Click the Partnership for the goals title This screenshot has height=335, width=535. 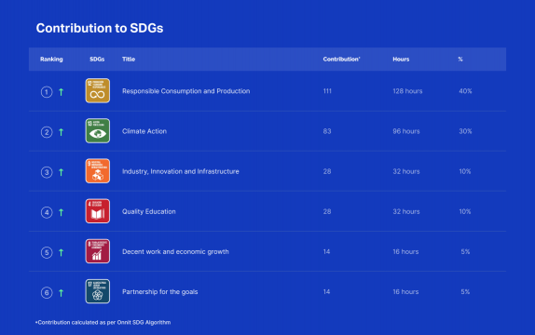(160, 291)
